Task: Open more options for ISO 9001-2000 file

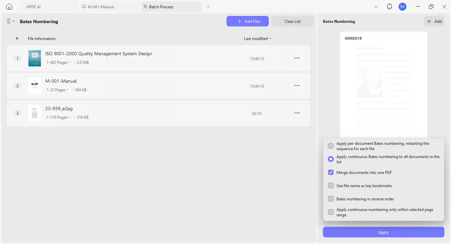Action: click(x=297, y=58)
